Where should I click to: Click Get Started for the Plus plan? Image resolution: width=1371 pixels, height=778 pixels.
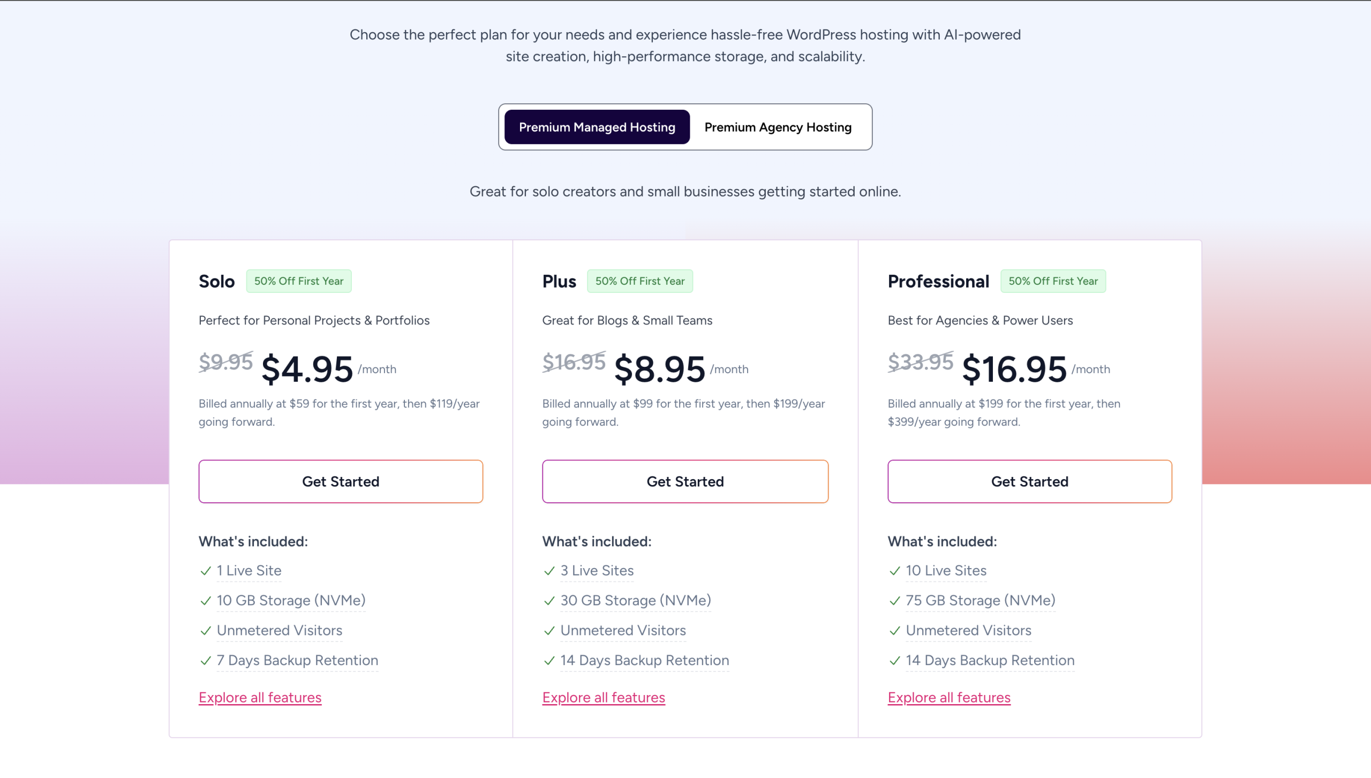coord(685,481)
